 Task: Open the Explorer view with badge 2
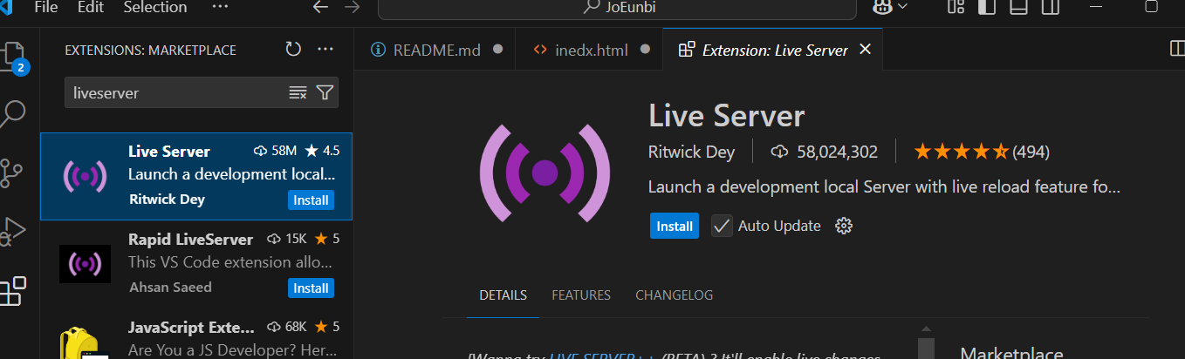point(15,56)
